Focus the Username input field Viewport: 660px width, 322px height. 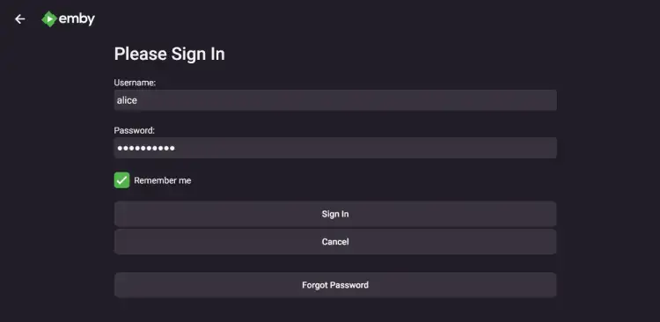[335, 100]
